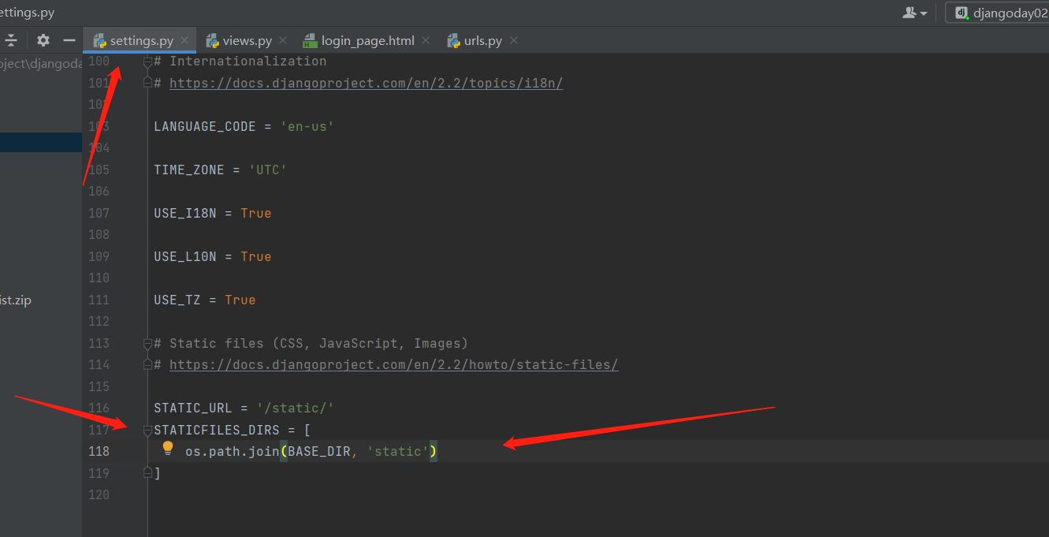Switch to the urls.py tab
This screenshot has width=1049, height=537.
point(483,40)
